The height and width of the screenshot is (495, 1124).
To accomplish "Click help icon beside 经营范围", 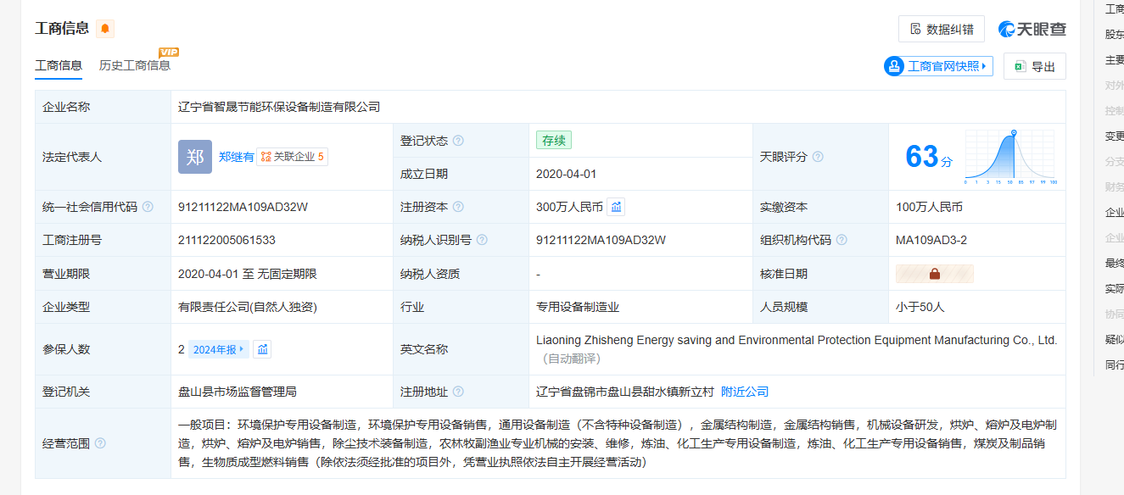I will pyautogui.click(x=100, y=443).
